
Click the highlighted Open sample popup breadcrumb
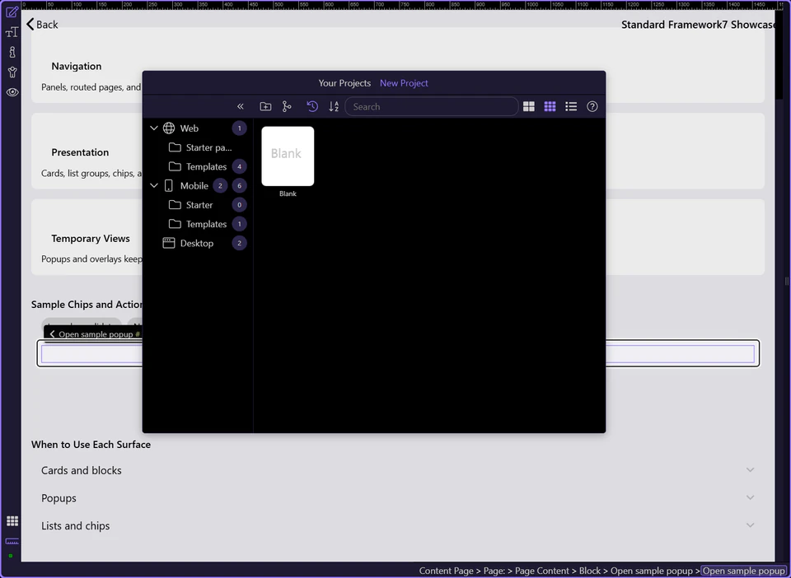(743, 571)
